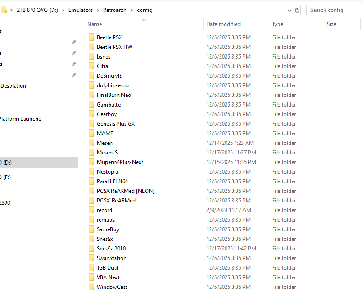Select the SwanStation folder icon
The width and height of the screenshot is (362, 293).
pyautogui.click(x=91, y=258)
